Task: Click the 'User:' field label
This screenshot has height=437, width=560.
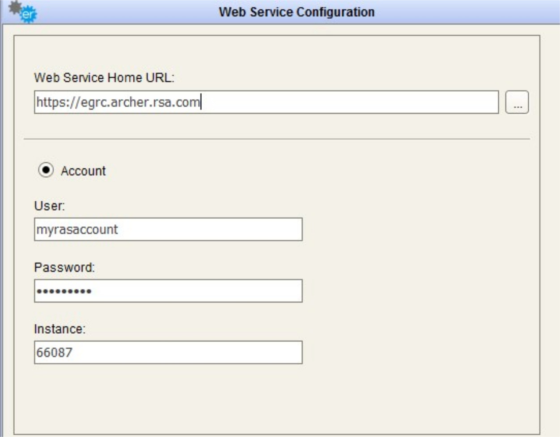Action: point(49,206)
